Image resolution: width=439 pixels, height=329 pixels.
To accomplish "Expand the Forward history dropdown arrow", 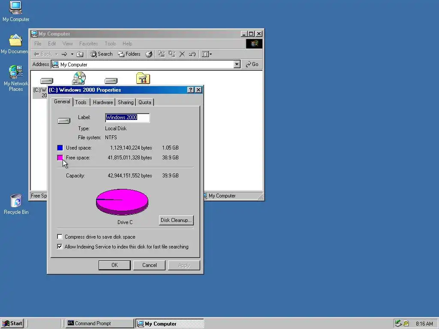I will click(x=72, y=54).
